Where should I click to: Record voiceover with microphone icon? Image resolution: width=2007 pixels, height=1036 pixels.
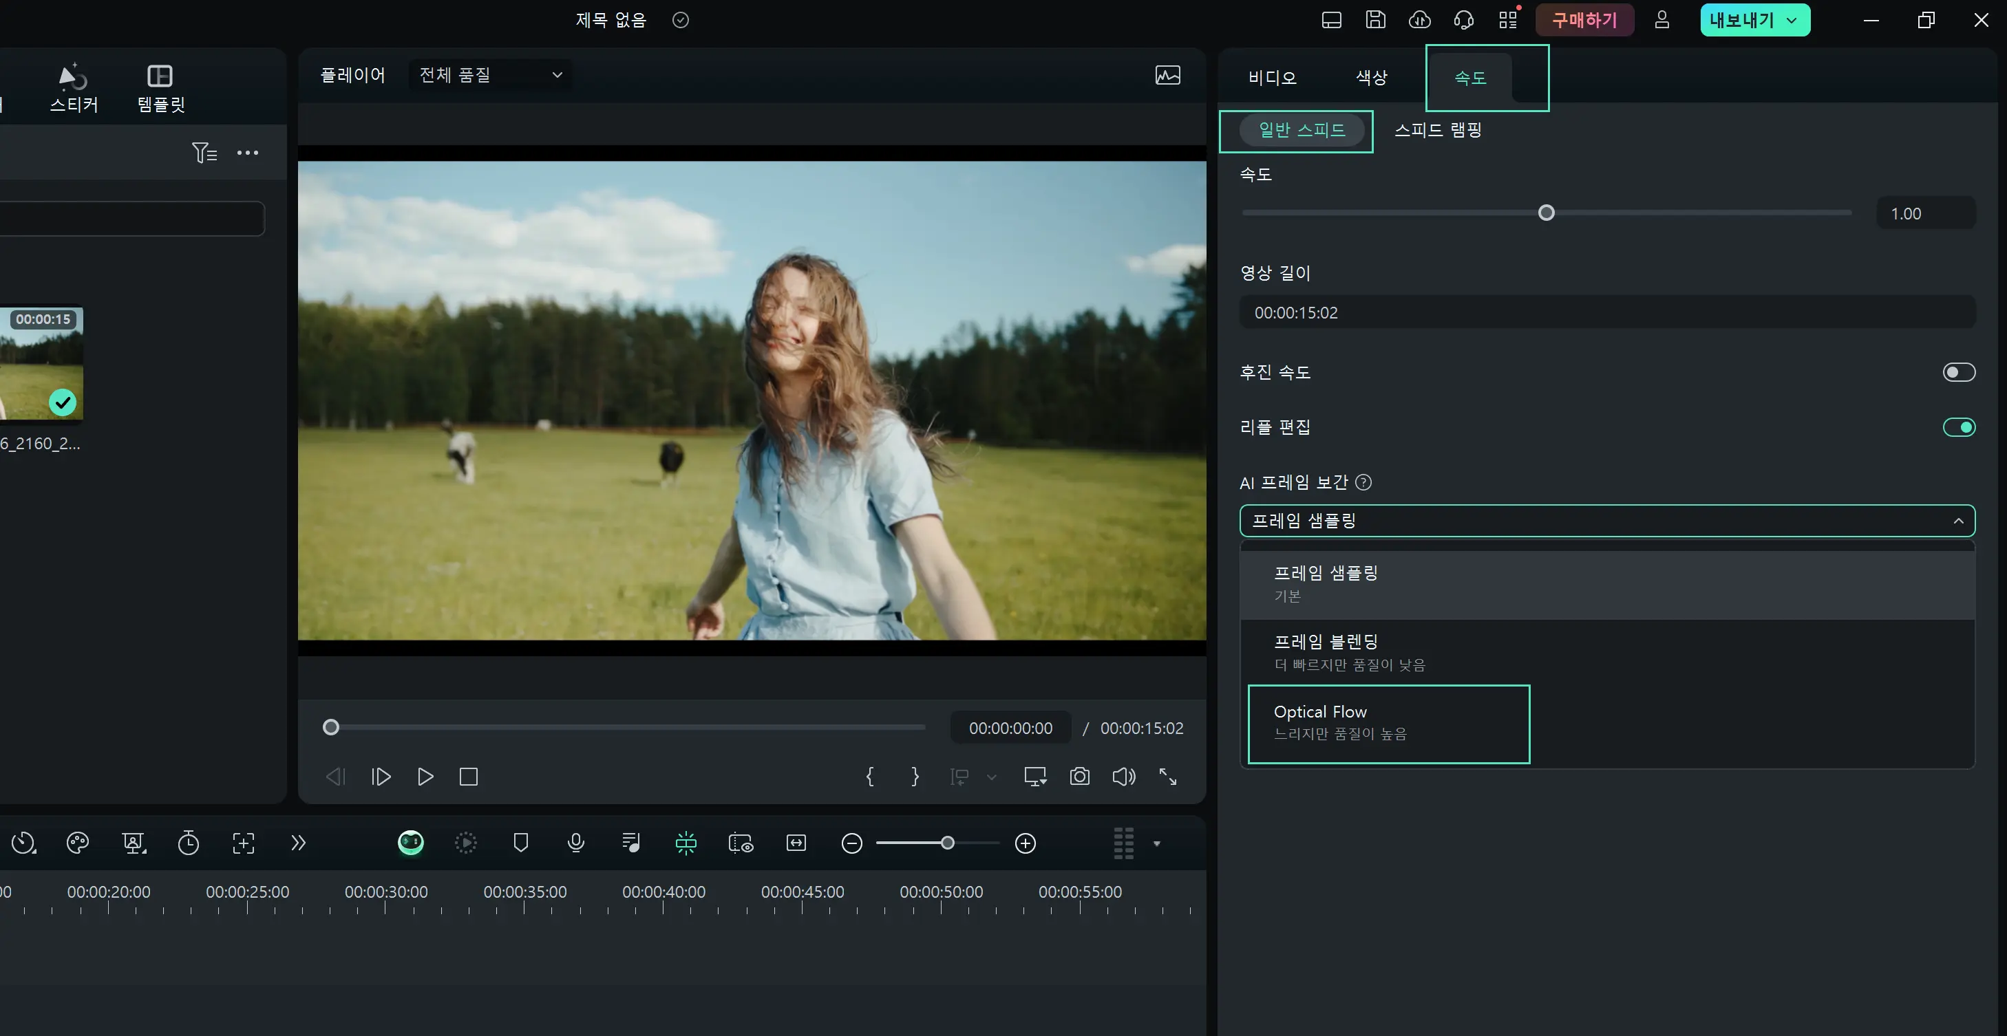tap(576, 843)
